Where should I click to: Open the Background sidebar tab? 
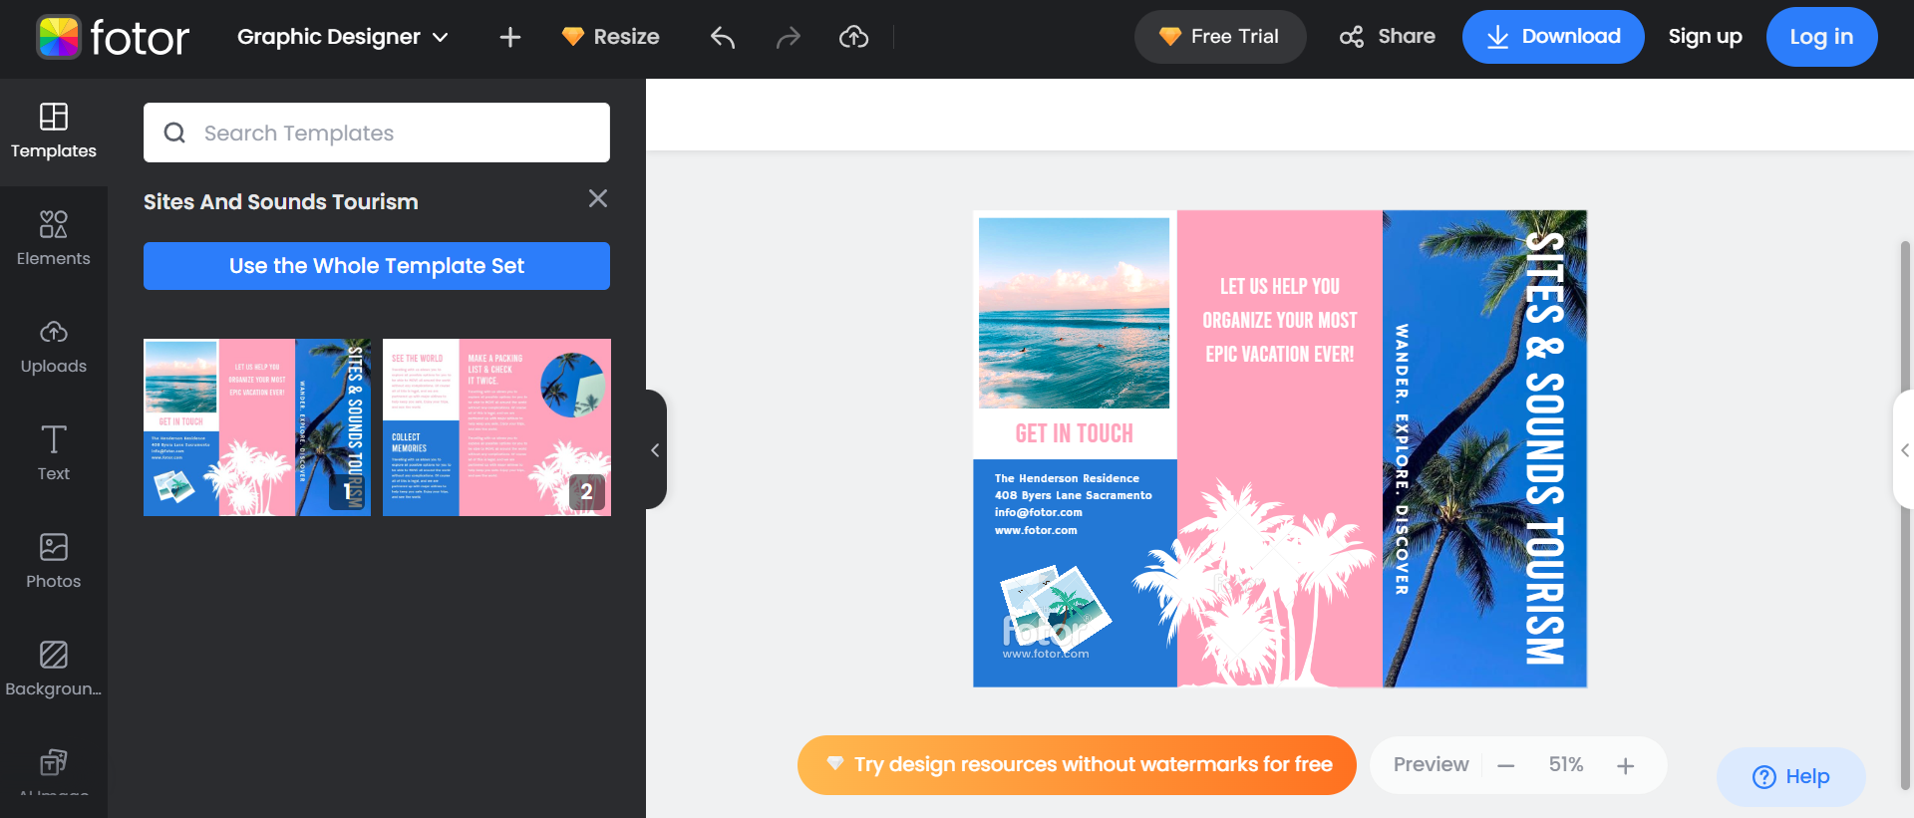pos(54,670)
